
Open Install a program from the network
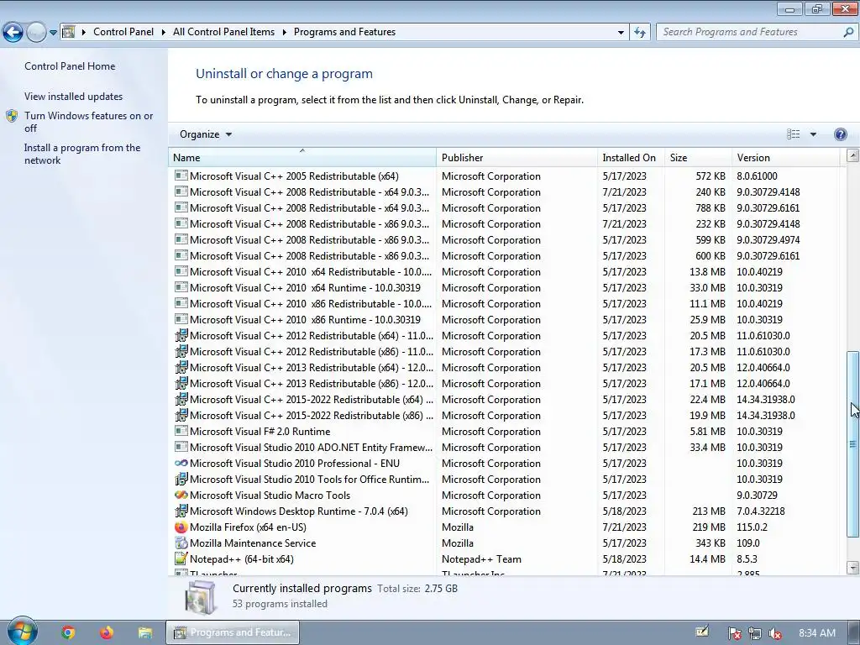click(82, 155)
